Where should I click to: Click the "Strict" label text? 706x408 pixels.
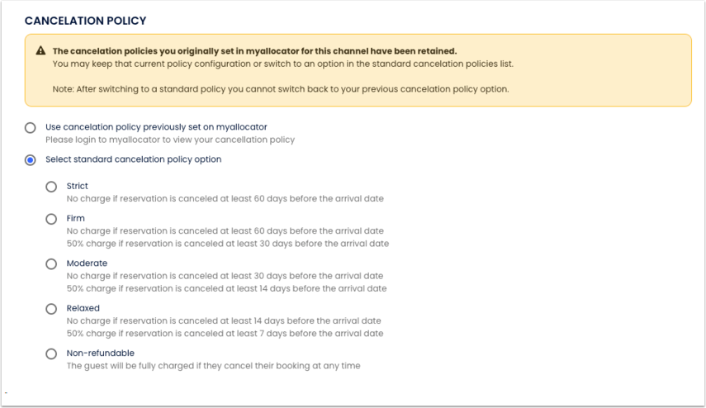tap(78, 187)
